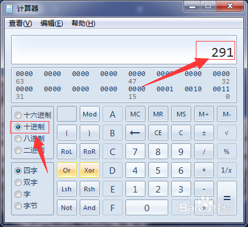
Task: Click the open parenthesis button
Action: coord(67,133)
